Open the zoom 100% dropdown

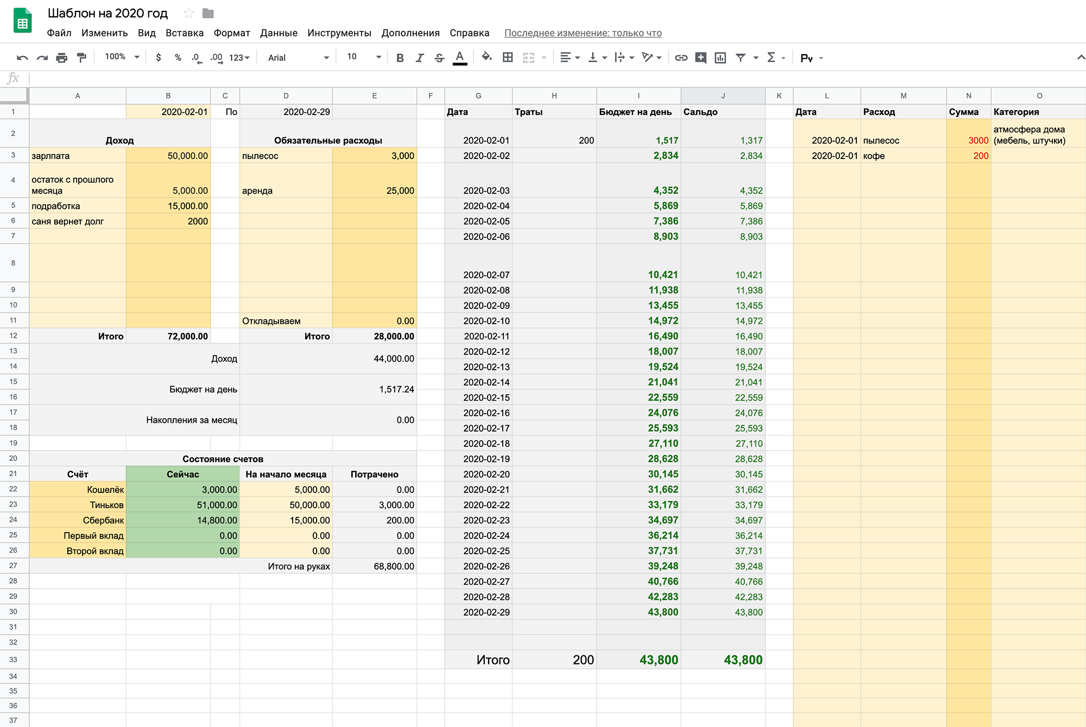pyautogui.click(x=122, y=57)
